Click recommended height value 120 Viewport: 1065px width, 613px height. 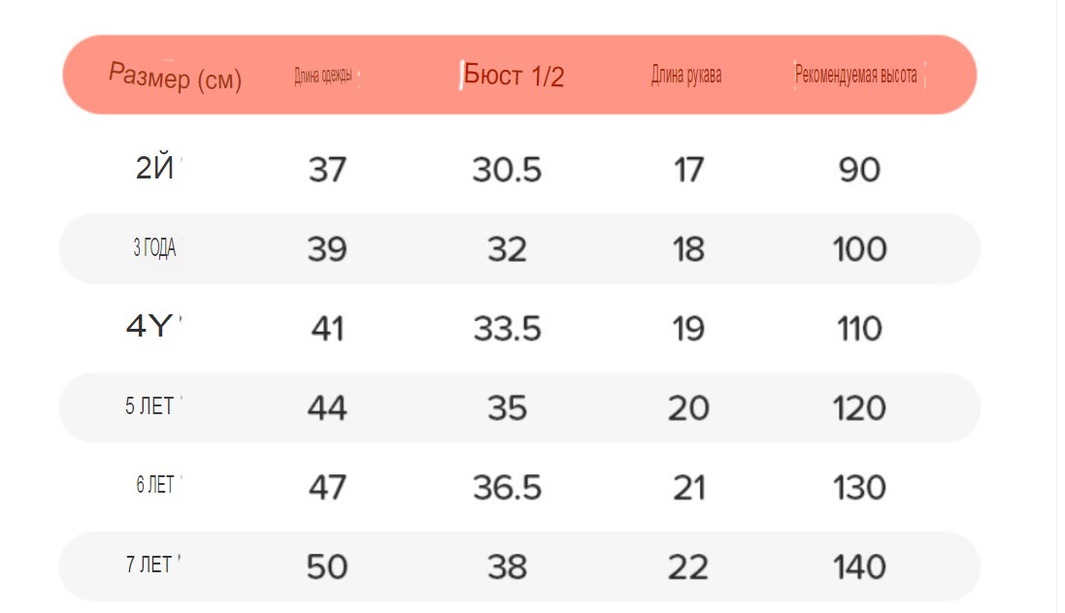(860, 408)
